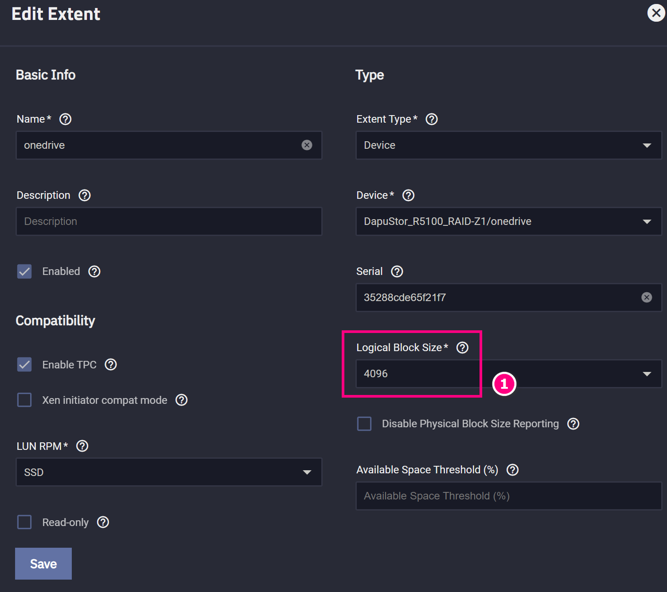
Task: Focus the Name input containing onedrive
Action: pyautogui.click(x=169, y=145)
